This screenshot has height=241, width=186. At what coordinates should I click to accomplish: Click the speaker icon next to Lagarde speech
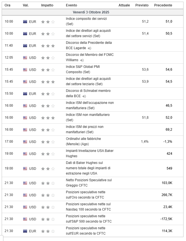tap(90, 48)
